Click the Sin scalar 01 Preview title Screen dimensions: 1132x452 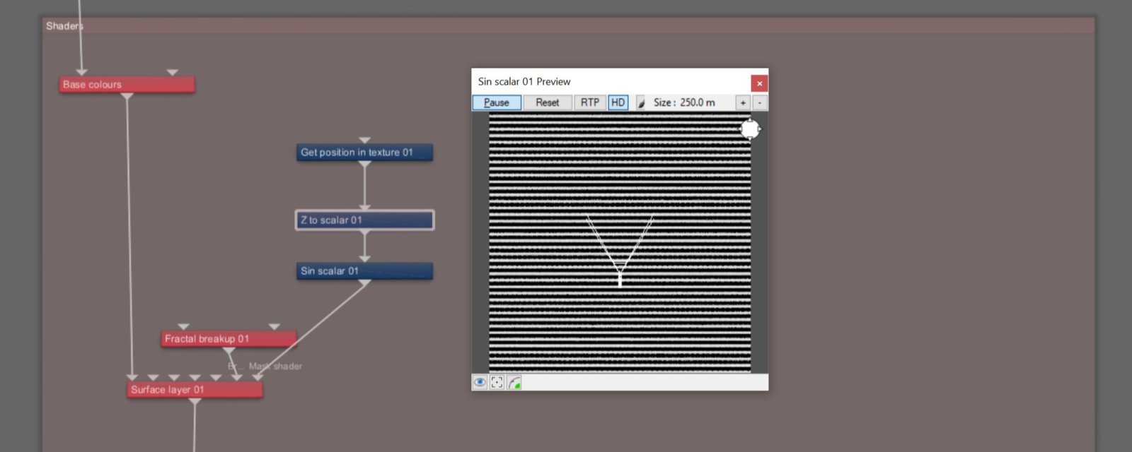point(524,82)
